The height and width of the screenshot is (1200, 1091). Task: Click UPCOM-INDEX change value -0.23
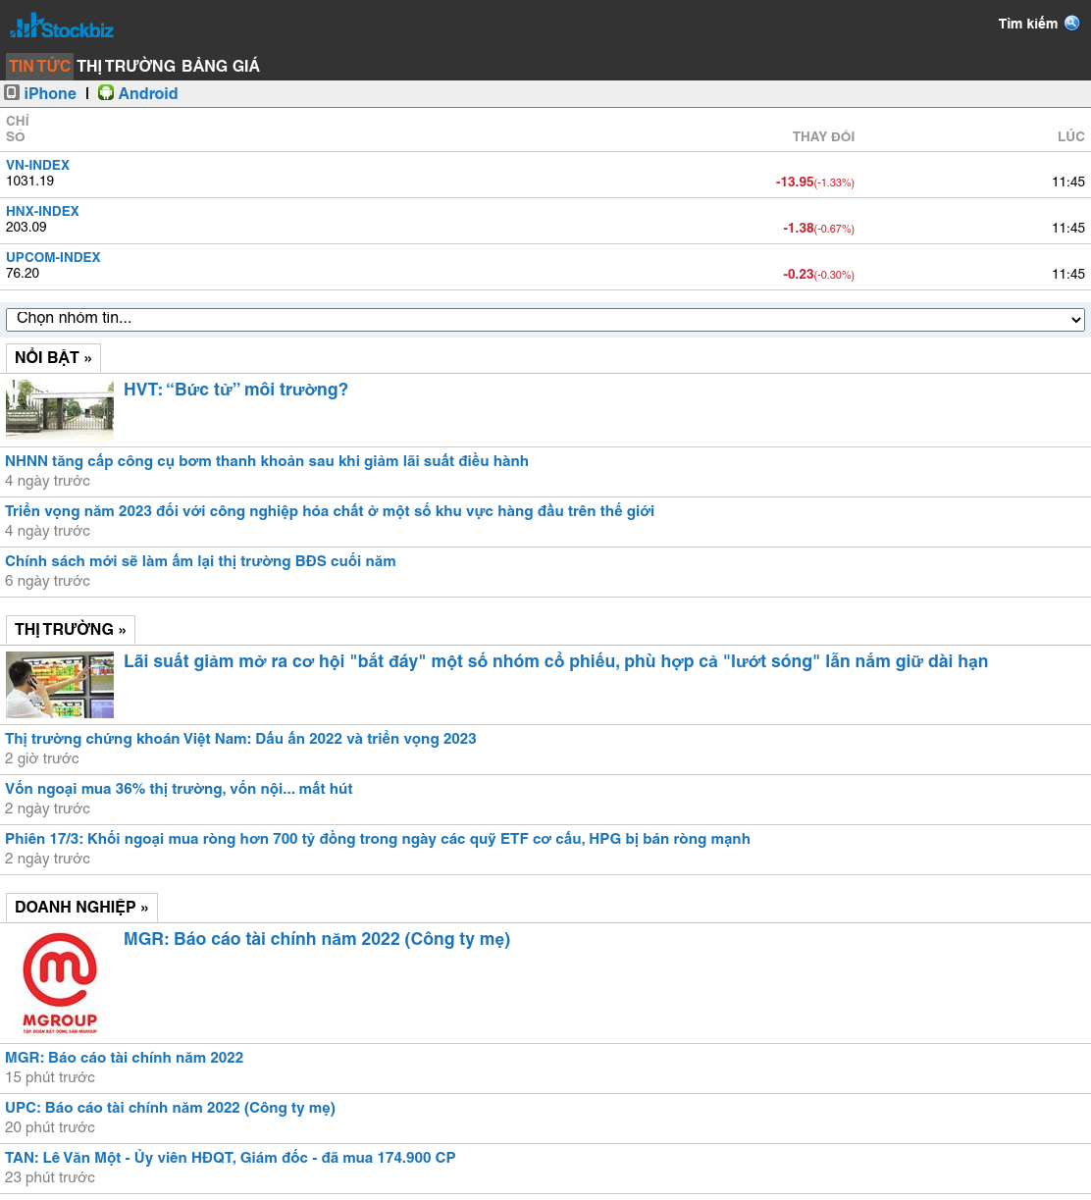coord(799,274)
